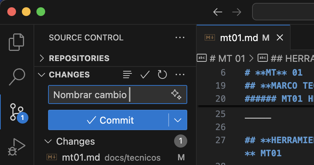Viewport: 314px width, 165px height.
Task: Close the mt01.md editor tab
Action: (280, 37)
